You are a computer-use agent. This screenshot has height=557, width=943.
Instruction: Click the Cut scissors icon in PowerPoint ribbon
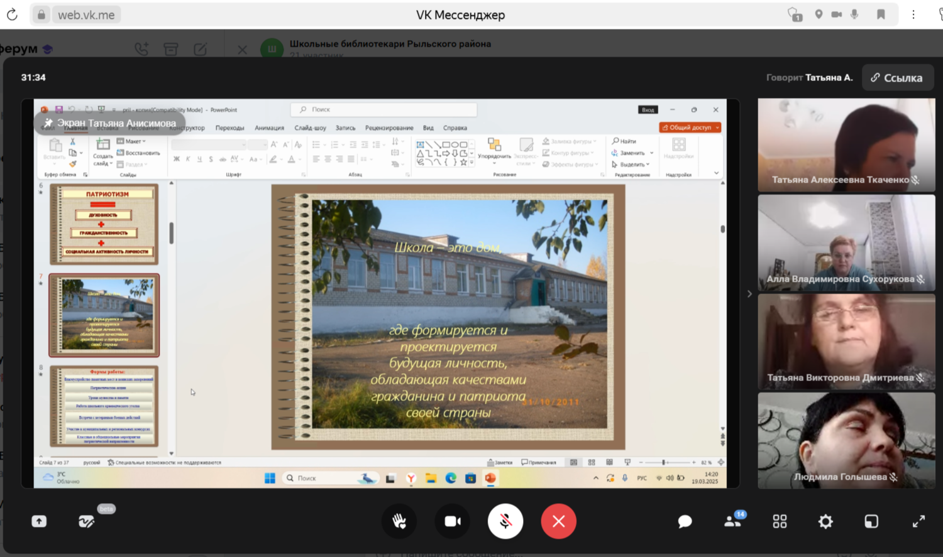pos(72,141)
